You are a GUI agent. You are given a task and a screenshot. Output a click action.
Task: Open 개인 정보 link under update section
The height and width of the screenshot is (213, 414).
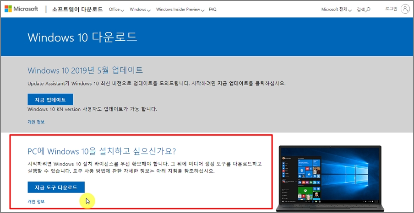(x=36, y=122)
